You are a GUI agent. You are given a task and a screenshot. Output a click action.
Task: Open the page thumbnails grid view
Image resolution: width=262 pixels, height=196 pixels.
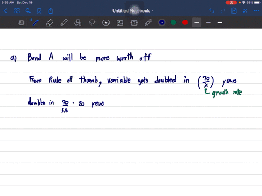click(x=17, y=11)
